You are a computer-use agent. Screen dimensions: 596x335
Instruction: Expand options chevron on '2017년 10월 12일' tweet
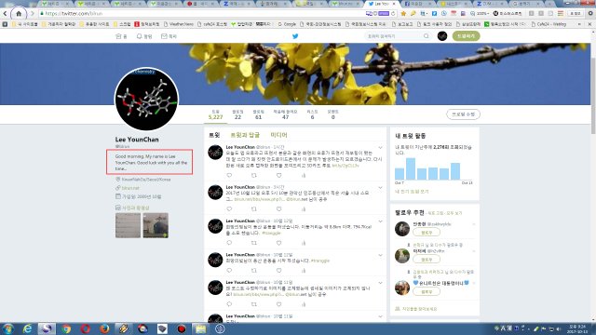pyautogui.click(x=380, y=188)
